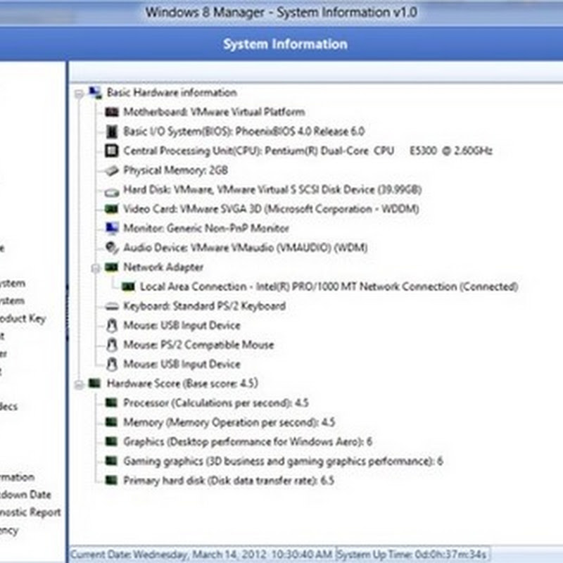The width and height of the screenshot is (563, 563).
Task: Click the Current Date status bar field
Action: (x=202, y=555)
